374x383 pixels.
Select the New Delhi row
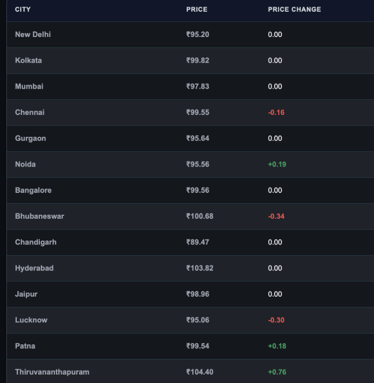click(190, 34)
